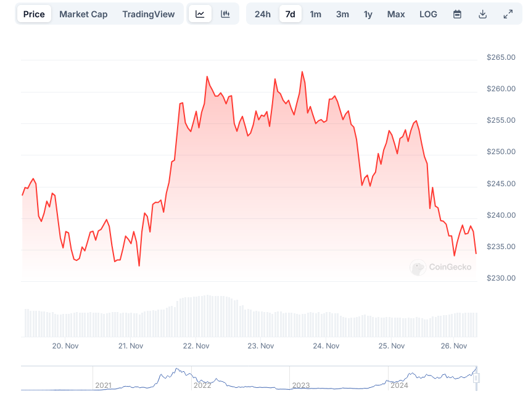The image size is (528, 399).
Task: Choose the 7d time range
Action: [x=290, y=14]
